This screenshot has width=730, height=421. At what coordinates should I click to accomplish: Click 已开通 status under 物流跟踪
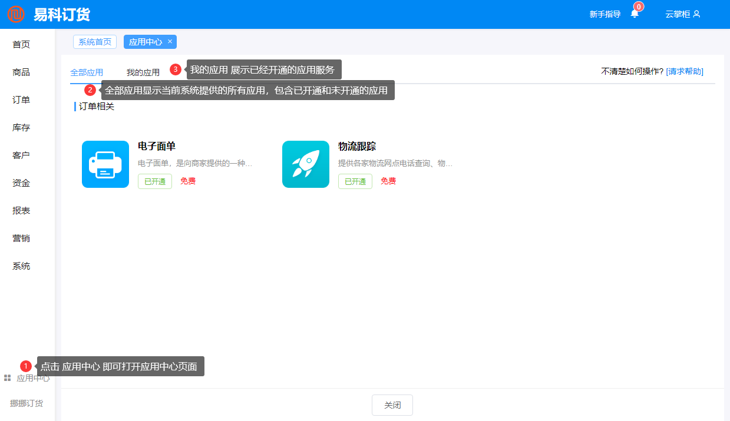(355, 181)
